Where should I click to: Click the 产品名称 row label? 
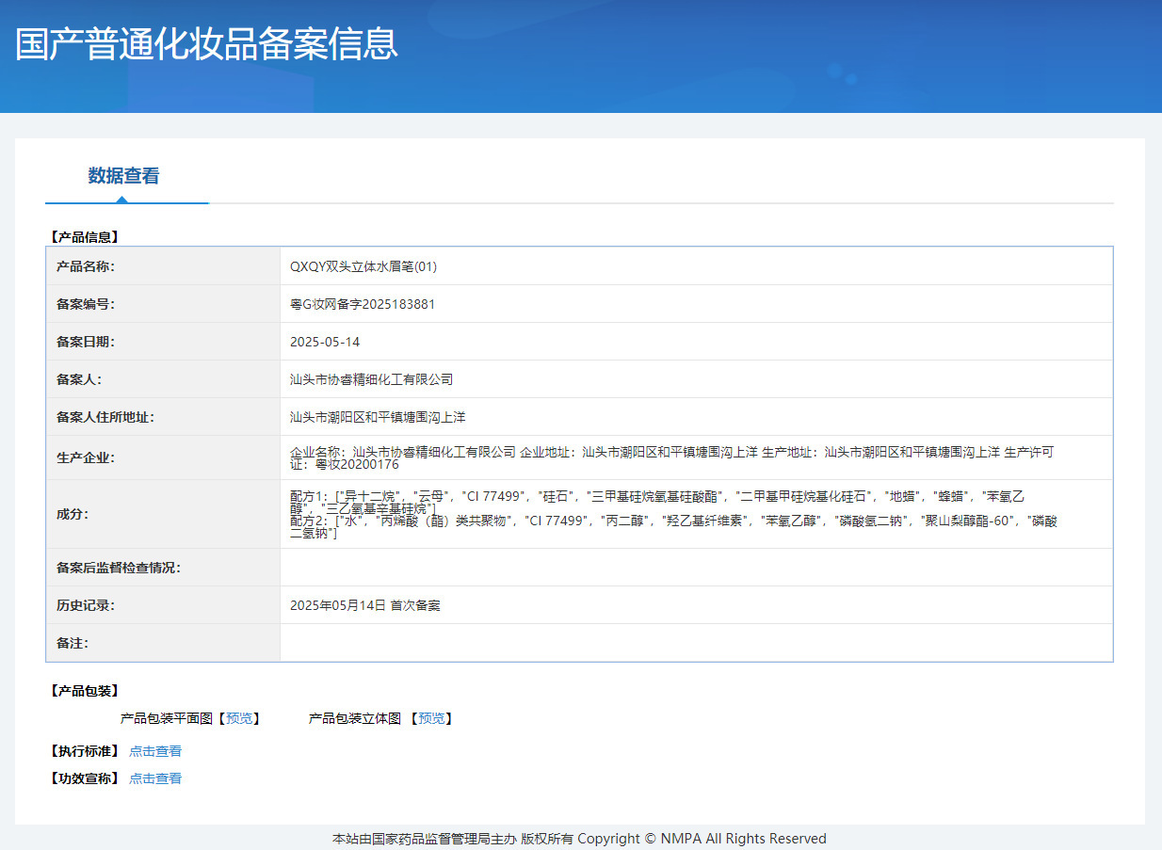pos(86,266)
